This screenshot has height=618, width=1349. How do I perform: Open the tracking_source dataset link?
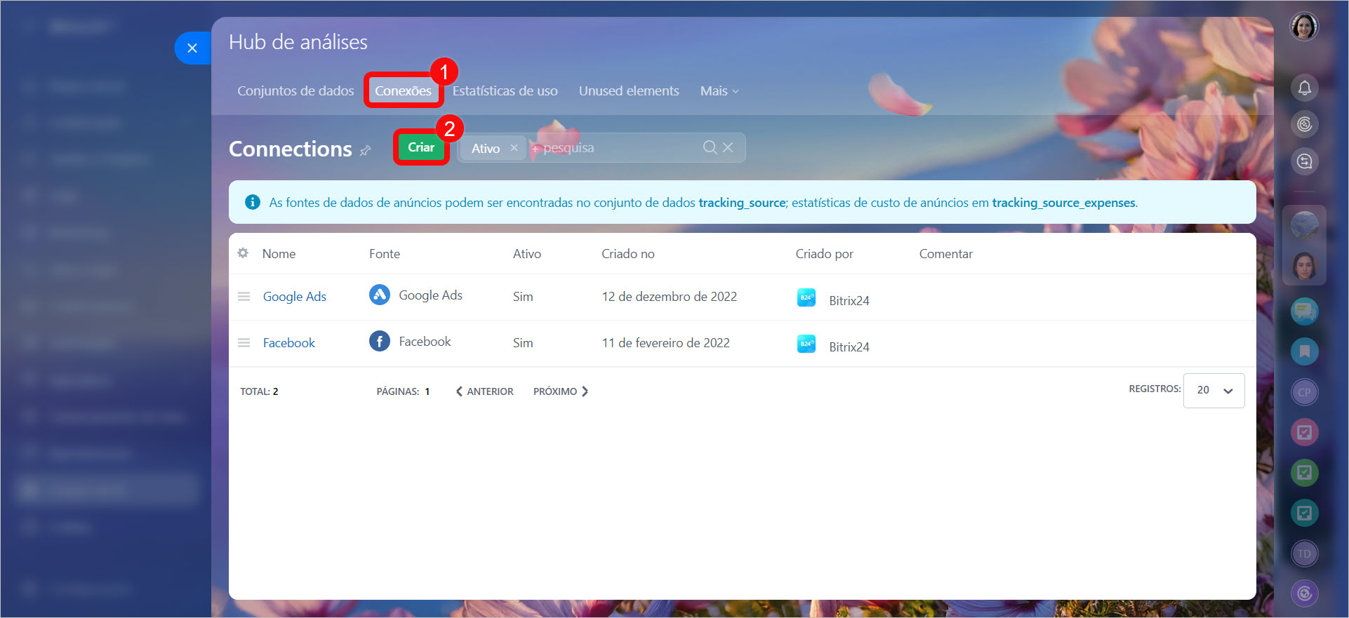click(742, 203)
